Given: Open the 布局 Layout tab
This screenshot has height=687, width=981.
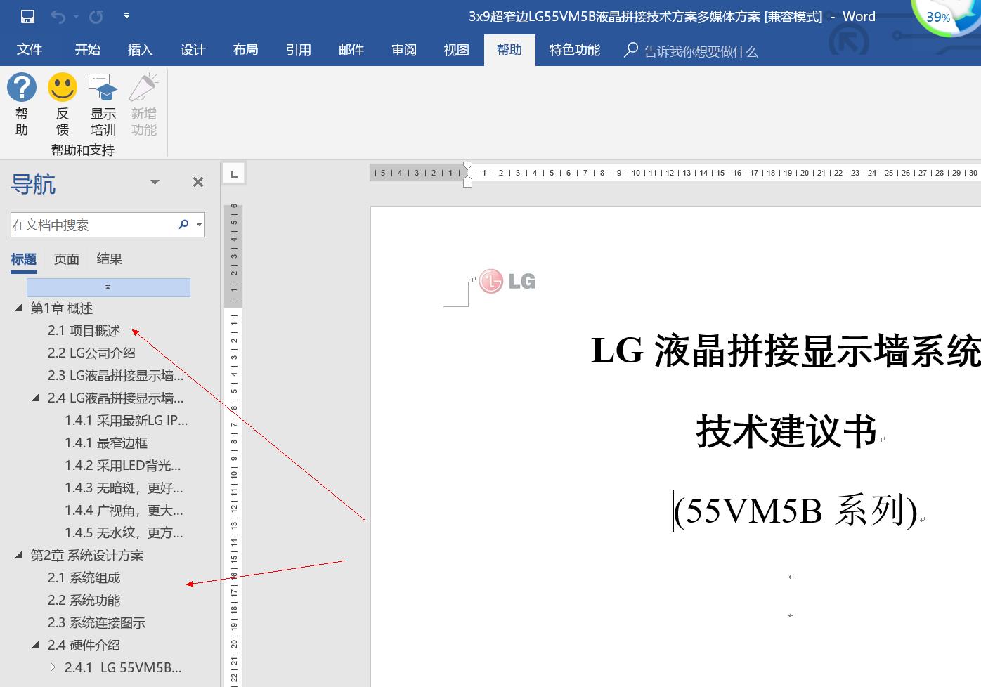Looking at the screenshot, I should tap(245, 50).
